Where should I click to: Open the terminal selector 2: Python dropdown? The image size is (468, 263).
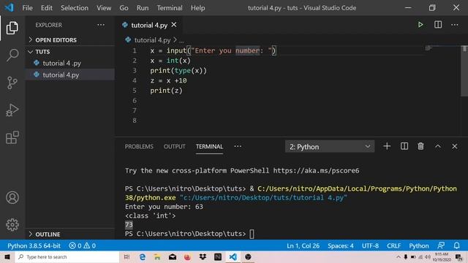tap(330, 147)
